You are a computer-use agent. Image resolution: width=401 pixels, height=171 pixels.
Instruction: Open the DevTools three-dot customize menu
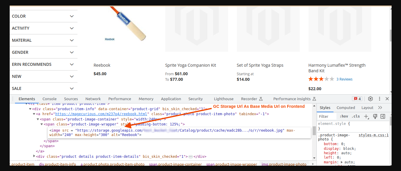click(x=380, y=99)
